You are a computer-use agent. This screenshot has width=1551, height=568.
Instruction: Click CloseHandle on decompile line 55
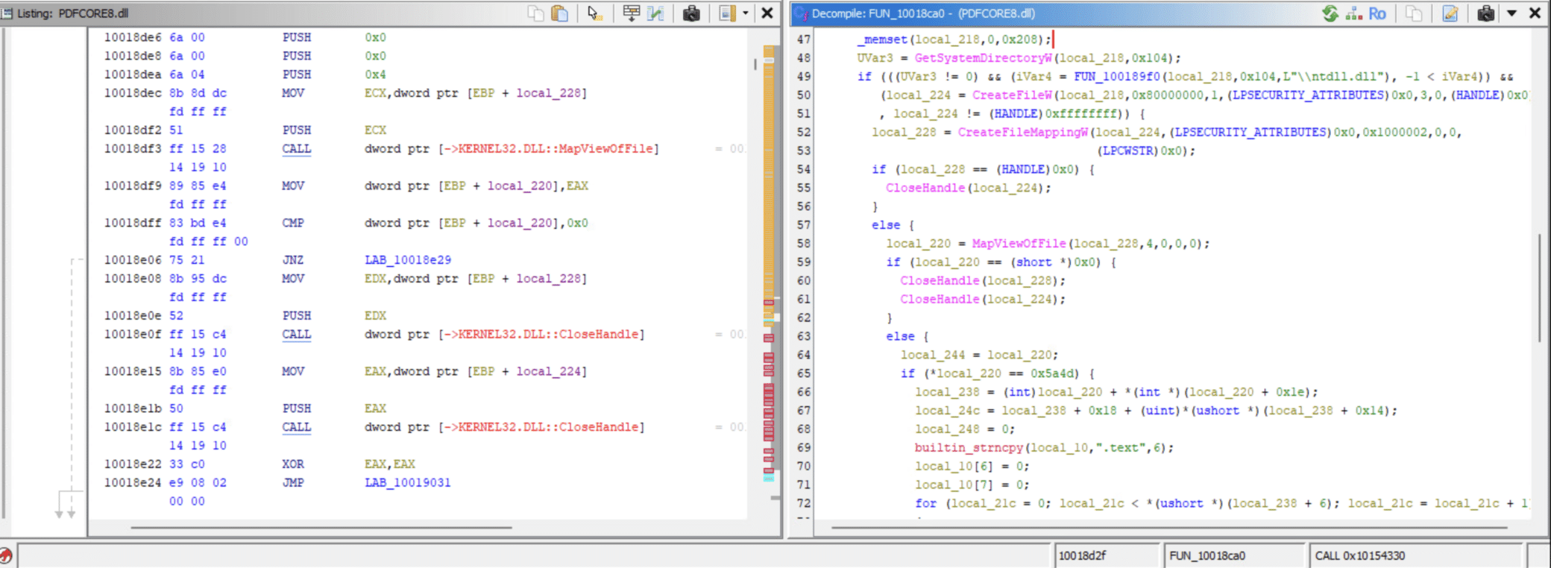click(x=925, y=188)
